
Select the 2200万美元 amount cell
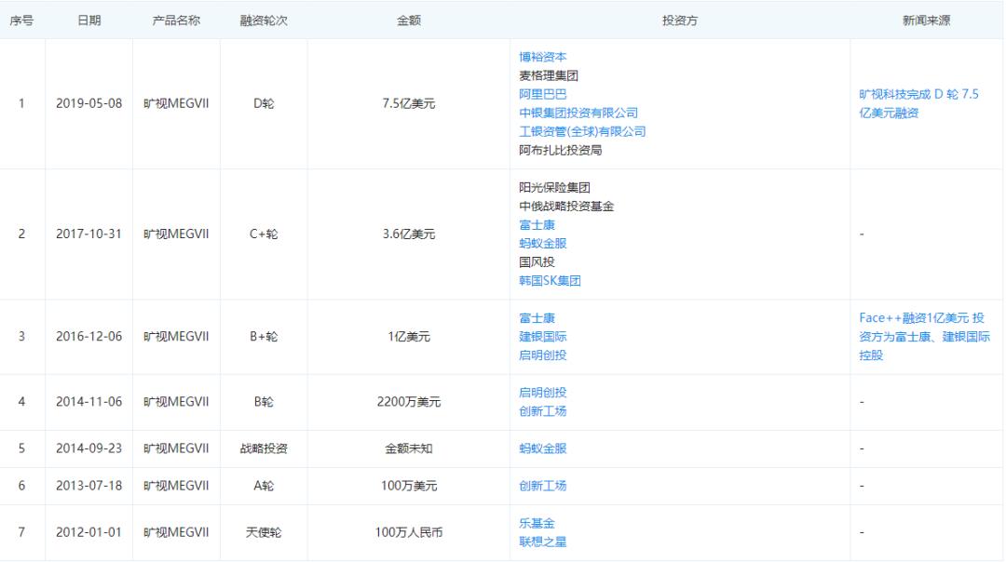408,402
